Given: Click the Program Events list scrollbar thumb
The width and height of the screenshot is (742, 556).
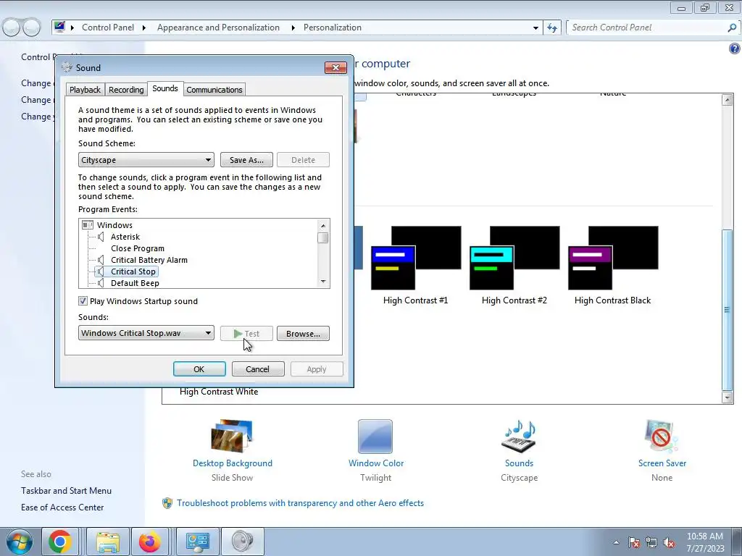Looking at the screenshot, I should click(323, 237).
